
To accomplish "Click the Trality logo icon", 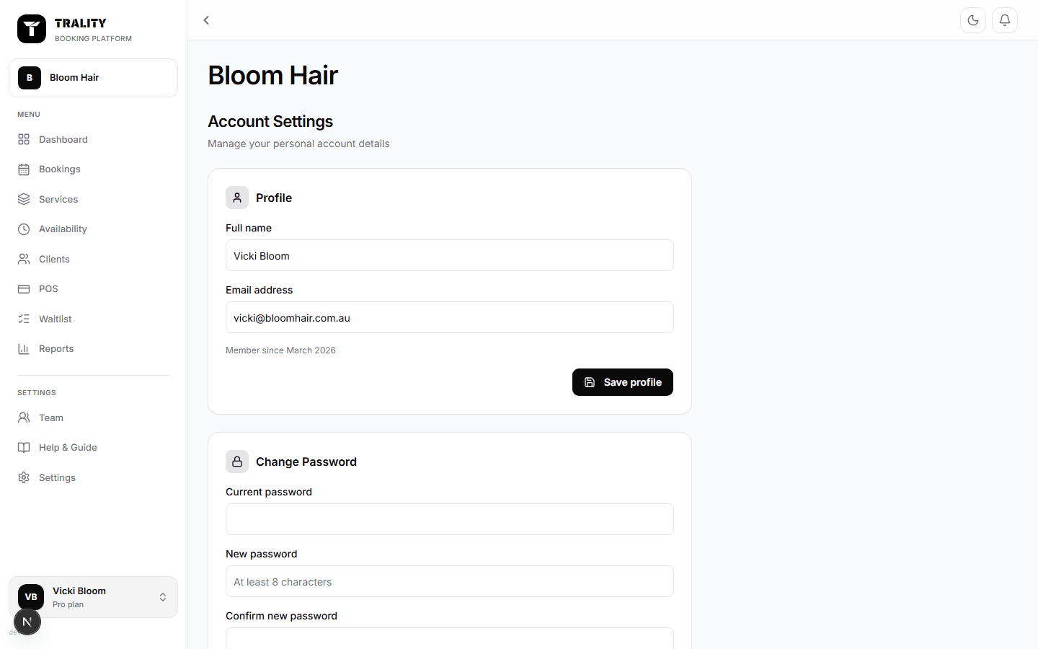I will tap(32, 29).
